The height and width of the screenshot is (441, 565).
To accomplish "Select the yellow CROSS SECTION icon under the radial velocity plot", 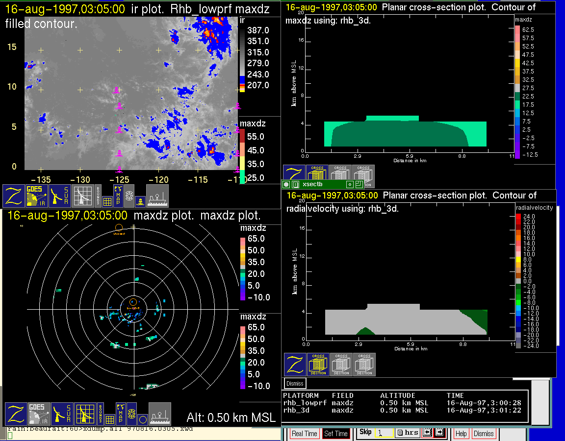I will 318,365.
